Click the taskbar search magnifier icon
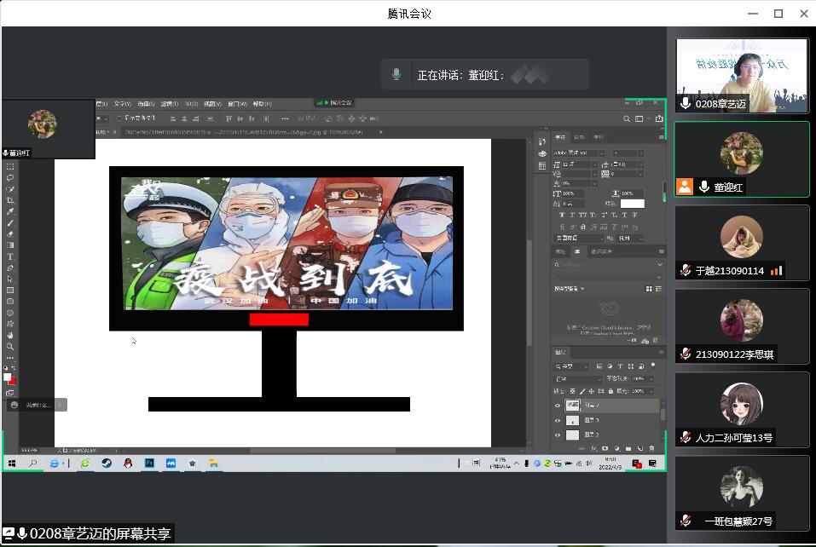 click(x=33, y=464)
